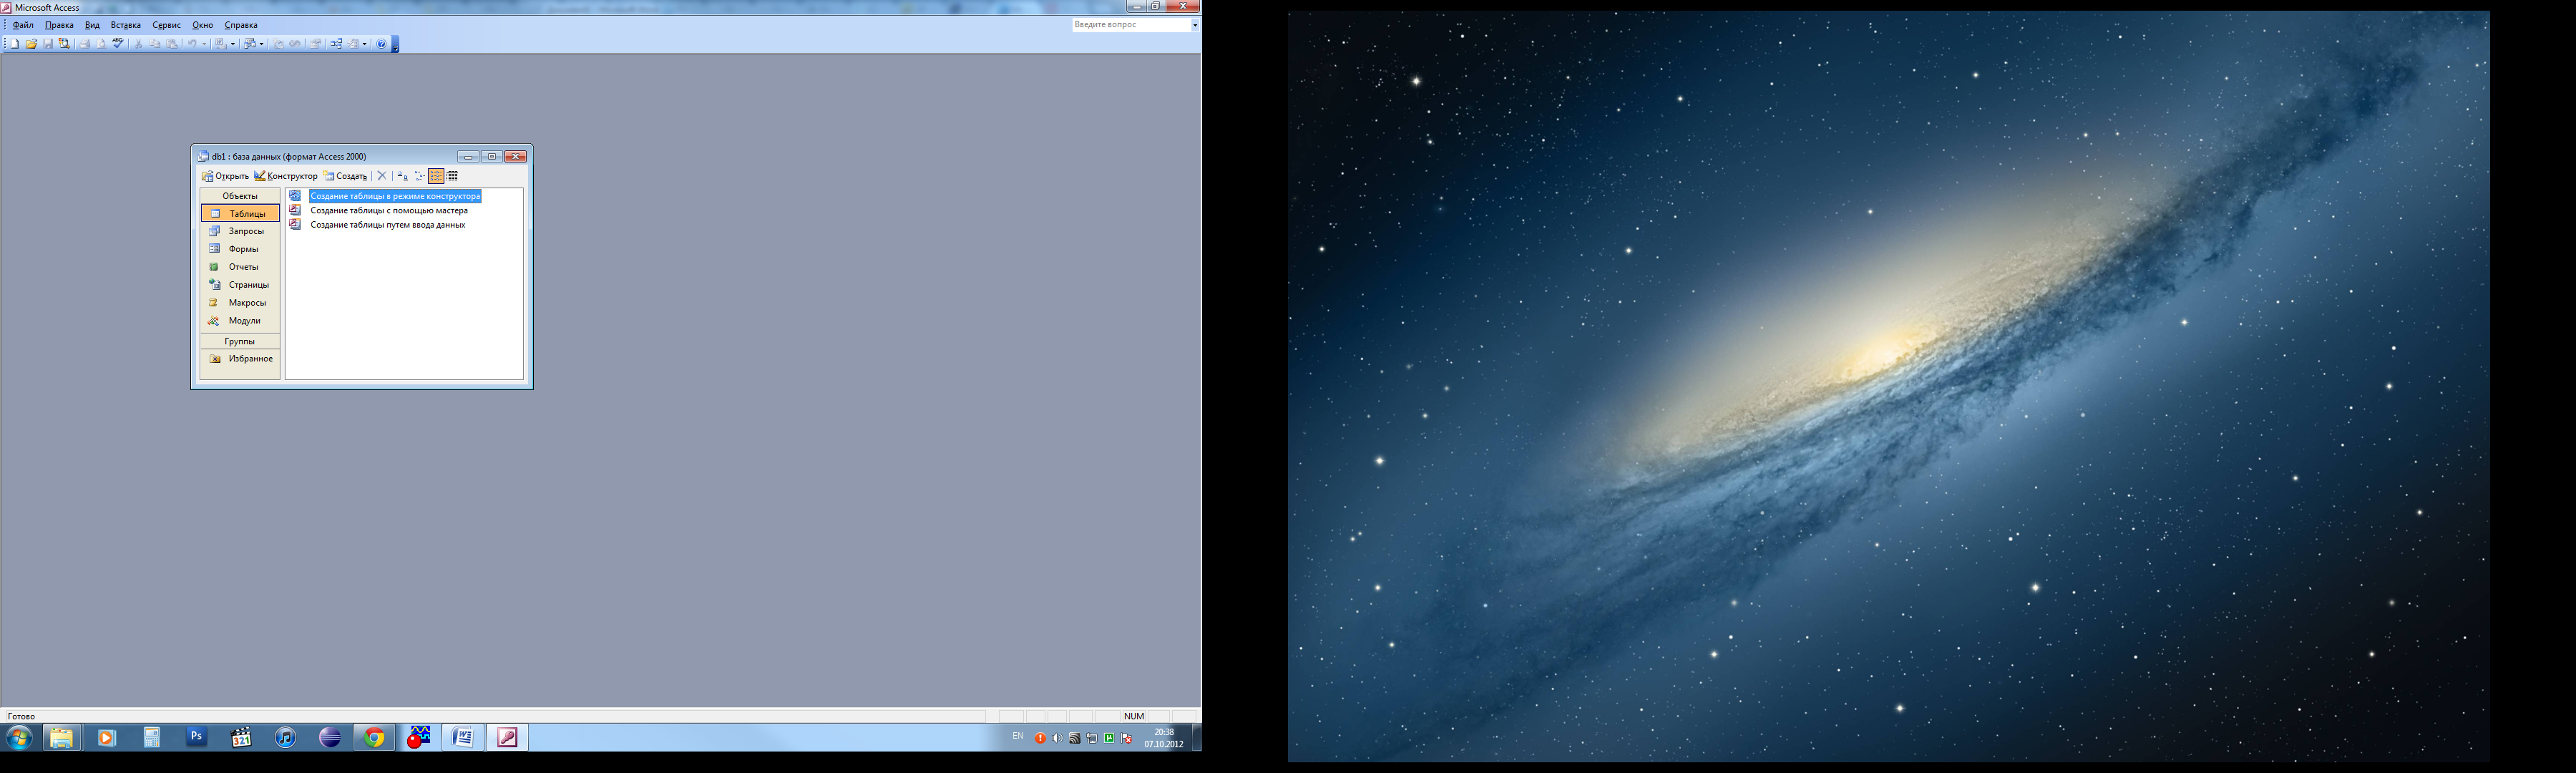The height and width of the screenshot is (773, 2576).
Task: Collapse the Объекты bar header
Action: coord(240,196)
